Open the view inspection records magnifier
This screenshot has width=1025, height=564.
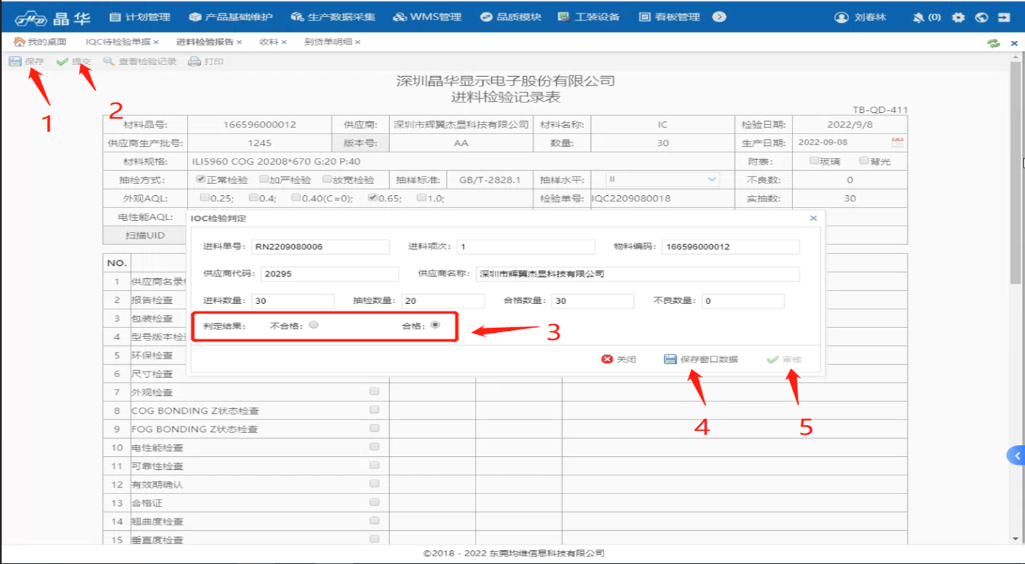[109, 62]
